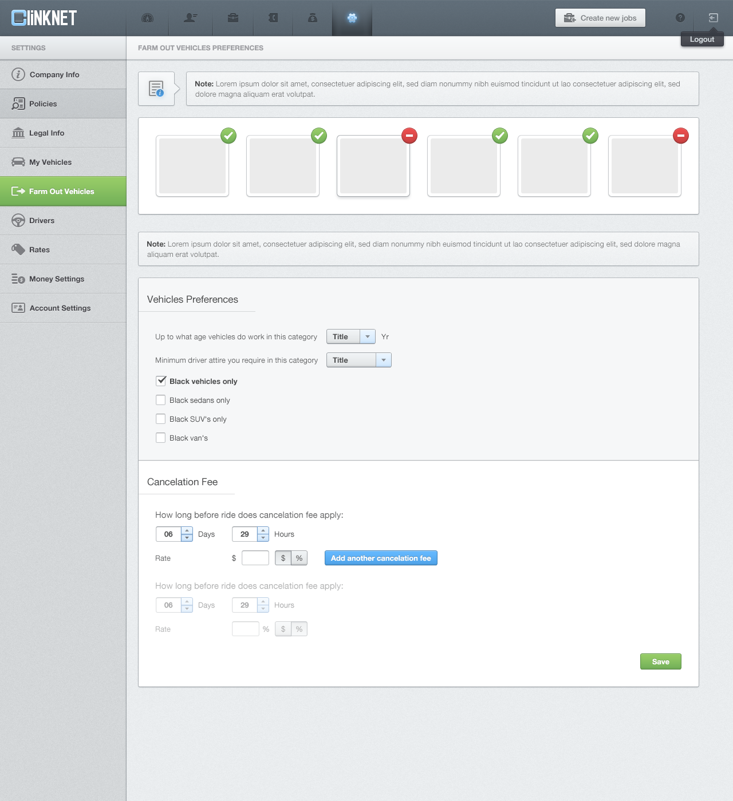Image resolution: width=733 pixels, height=801 pixels.
Task: Click the note document icon beside the first note
Action: (156, 89)
